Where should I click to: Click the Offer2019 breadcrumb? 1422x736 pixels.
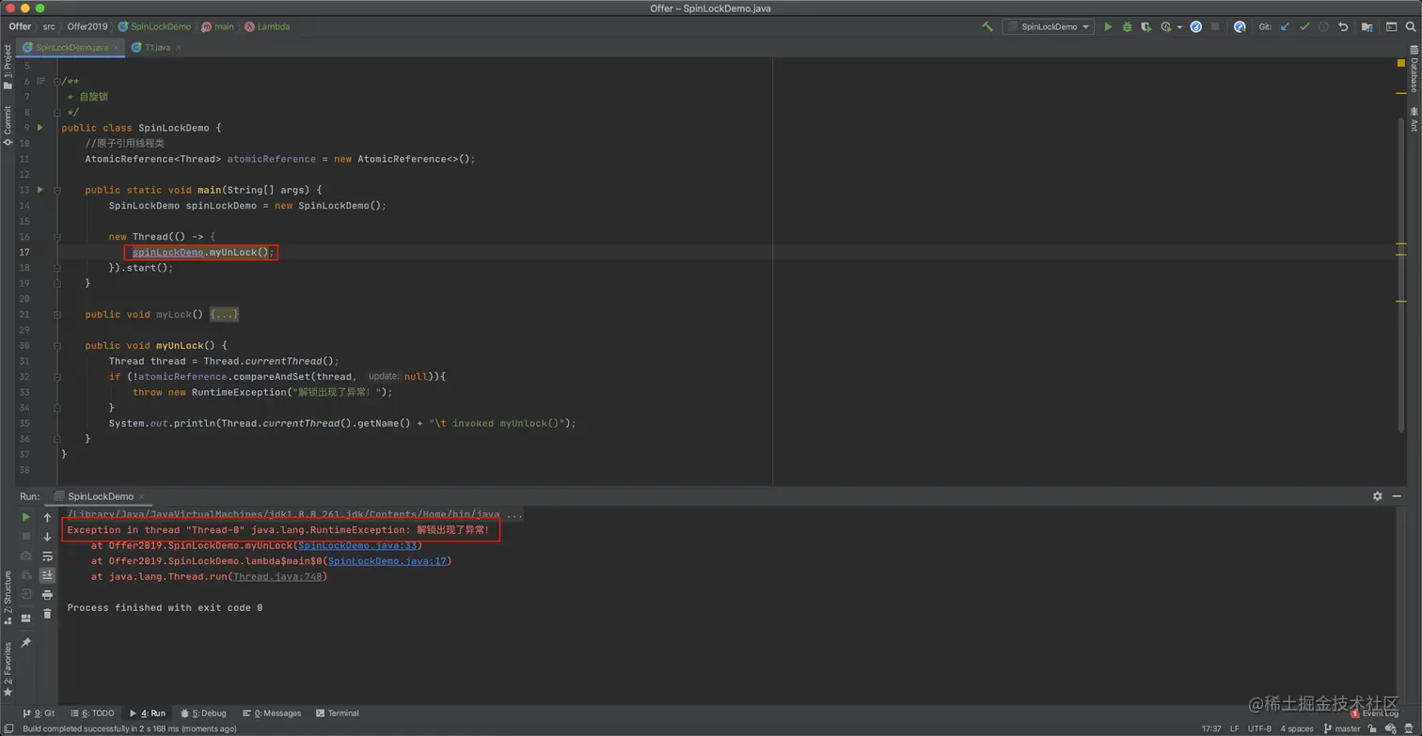[x=87, y=26]
